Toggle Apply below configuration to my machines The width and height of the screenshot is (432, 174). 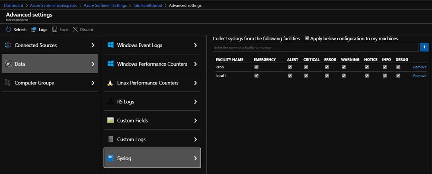coord(307,39)
